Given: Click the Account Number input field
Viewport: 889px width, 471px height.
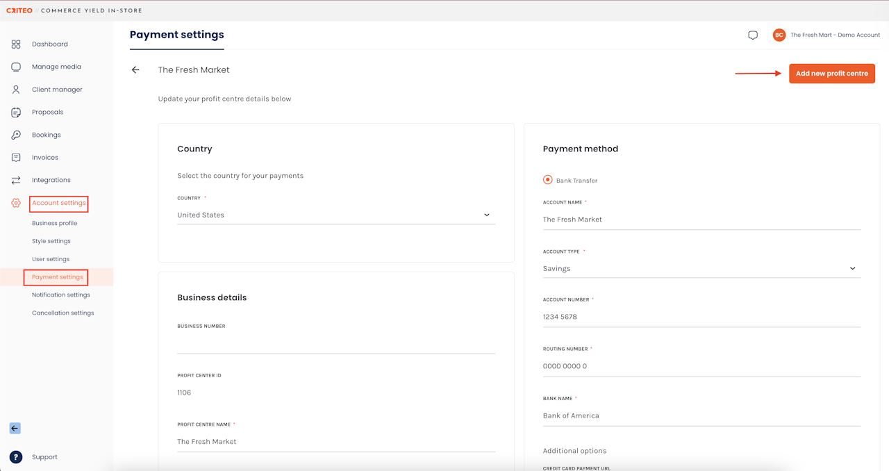Looking at the screenshot, I should 701,317.
